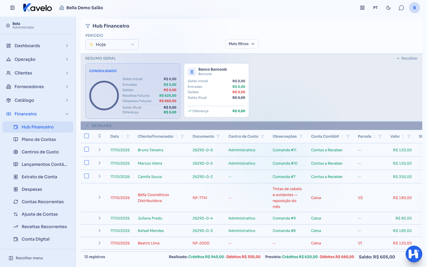427x267 pixels.
Task: Expand the Dashboards menu
Action: (x=38, y=46)
